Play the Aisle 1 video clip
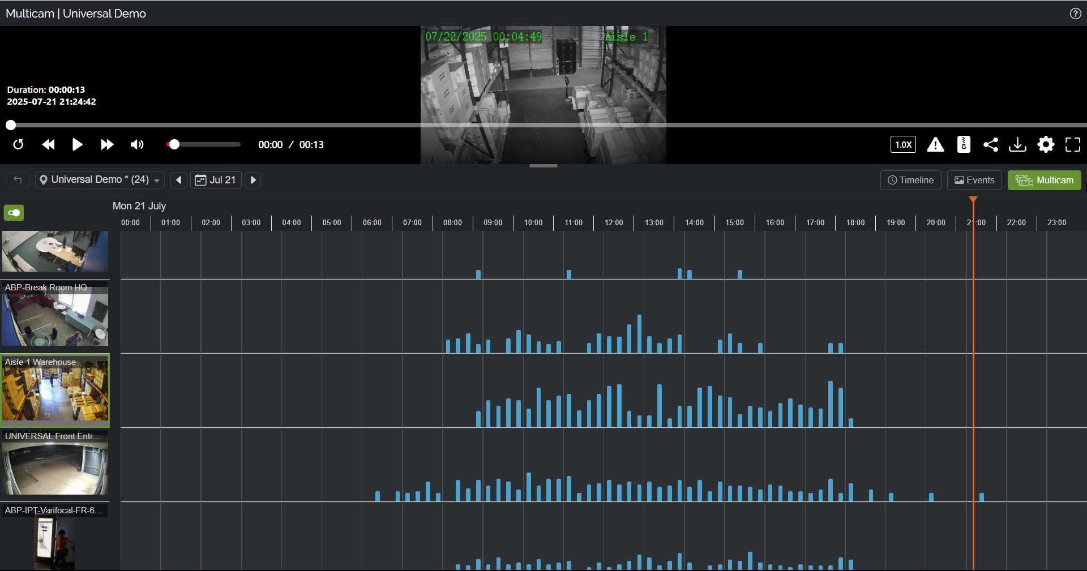1087x571 pixels. click(78, 145)
